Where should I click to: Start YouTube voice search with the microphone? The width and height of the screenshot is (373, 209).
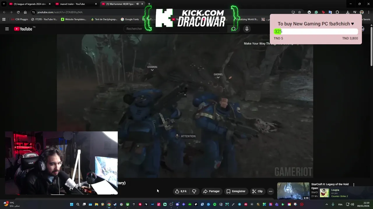[247, 29]
